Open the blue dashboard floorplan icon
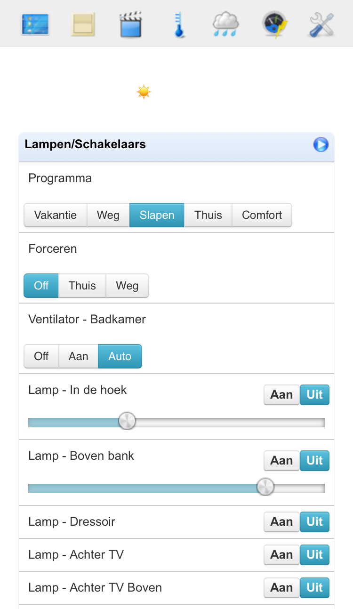Image resolution: width=353 pixels, height=609 pixels. click(x=35, y=24)
